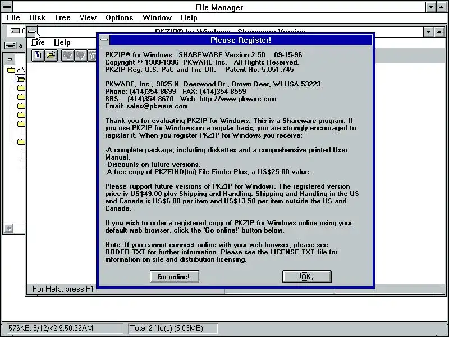The height and width of the screenshot is (337, 449).
Task: Click the http://www.pkware.com web address text
Action: (238, 99)
